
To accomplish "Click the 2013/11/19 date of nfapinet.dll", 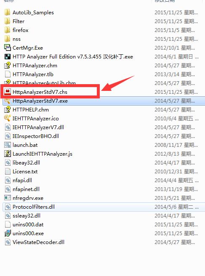I will 176,189.
